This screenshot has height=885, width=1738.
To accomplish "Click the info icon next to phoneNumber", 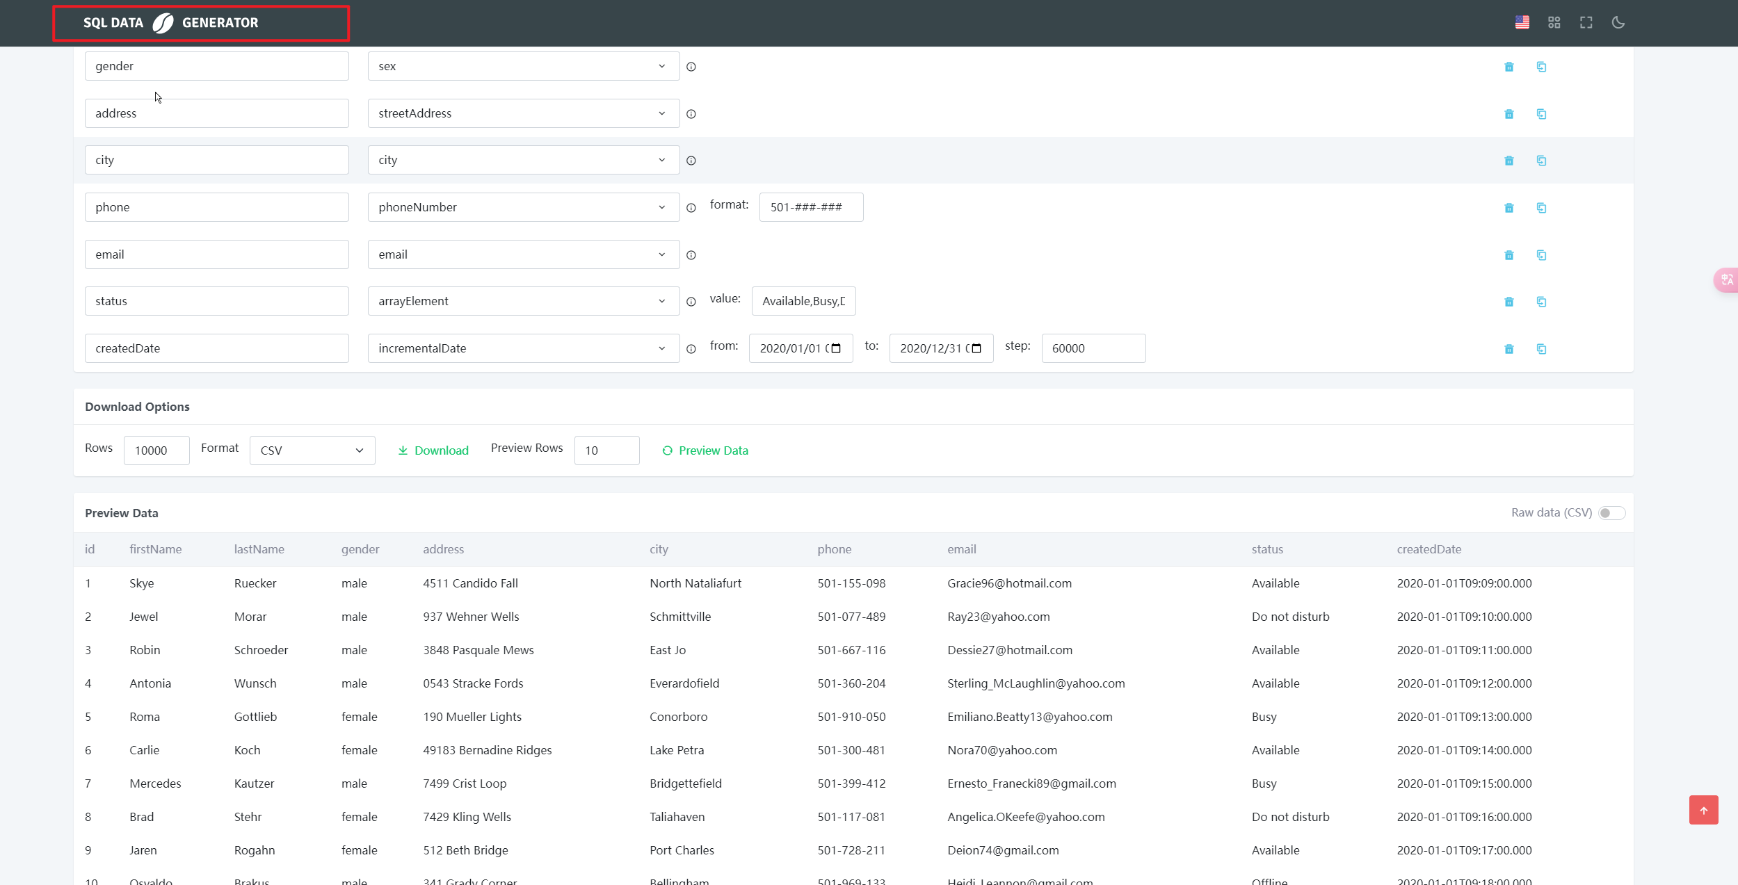I will pyautogui.click(x=691, y=208).
